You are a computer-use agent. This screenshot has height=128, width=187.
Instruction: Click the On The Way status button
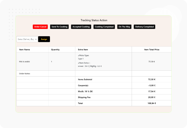[x=124, y=27]
